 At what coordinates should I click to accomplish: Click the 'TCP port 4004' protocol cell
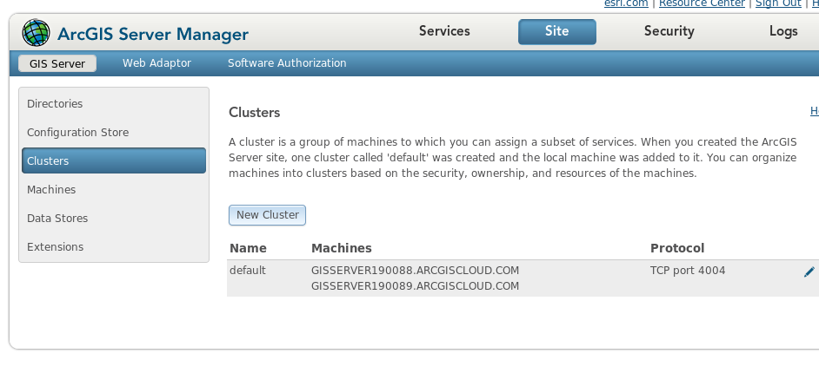[x=688, y=271]
